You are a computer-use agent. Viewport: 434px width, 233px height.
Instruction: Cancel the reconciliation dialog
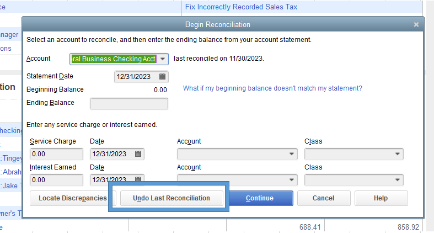323,198
